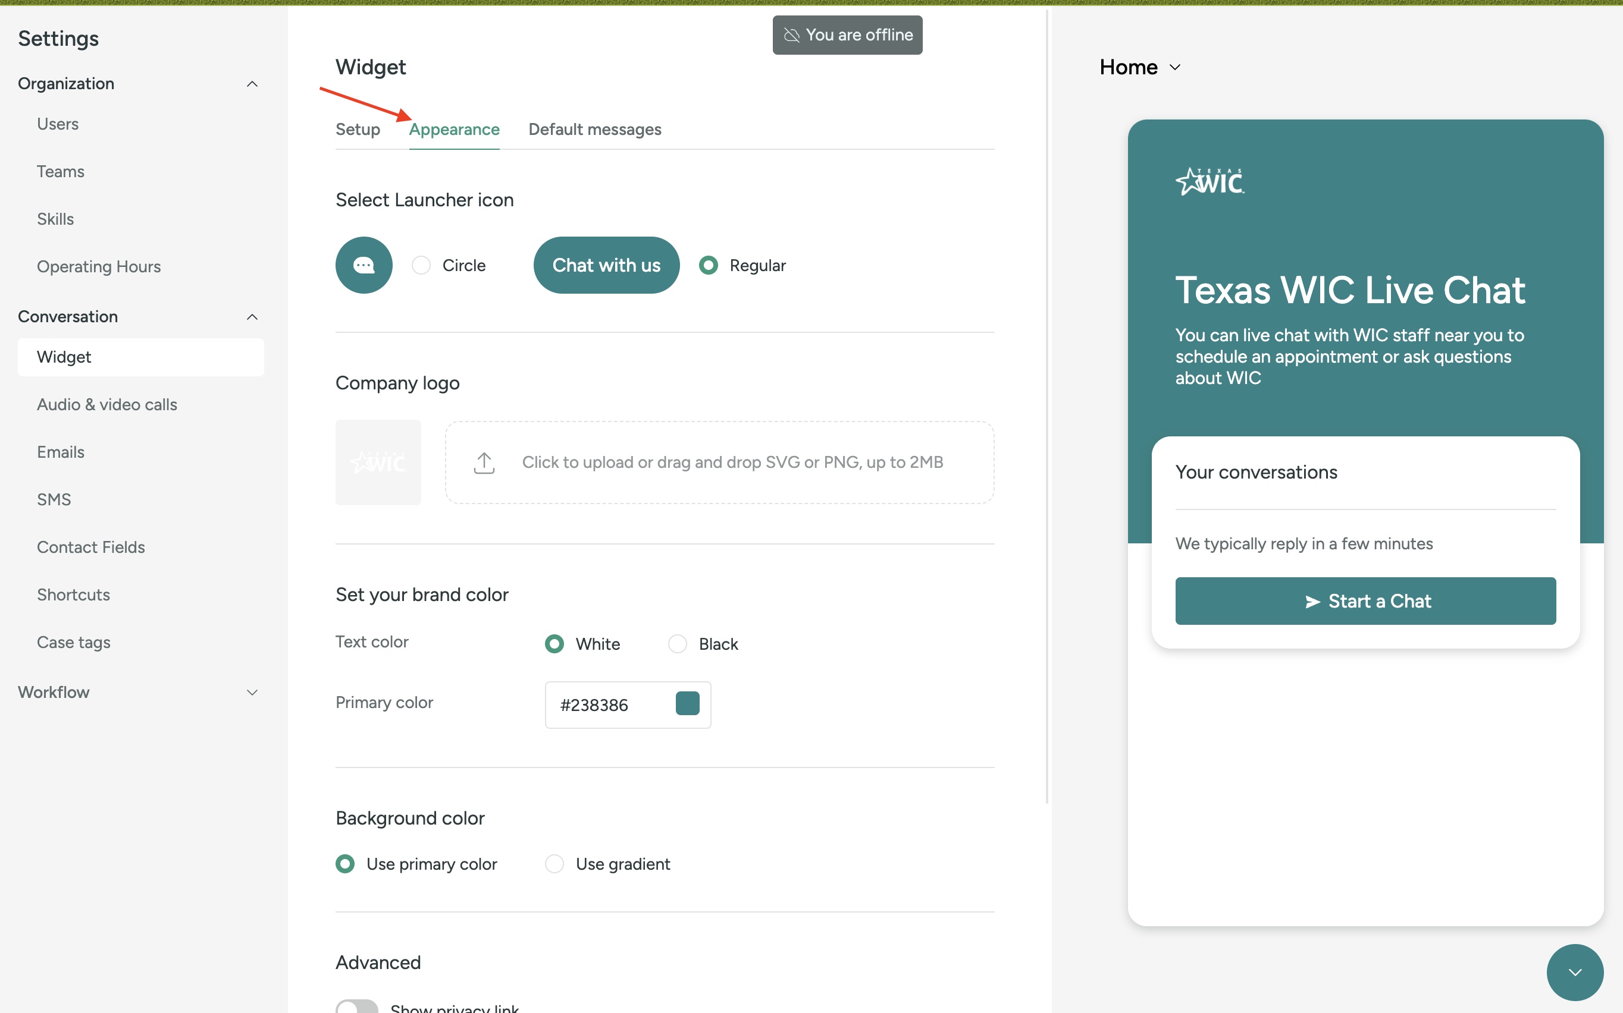Switch to the Setup tab
Viewport: 1623px width, 1013px height.
pos(358,130)
